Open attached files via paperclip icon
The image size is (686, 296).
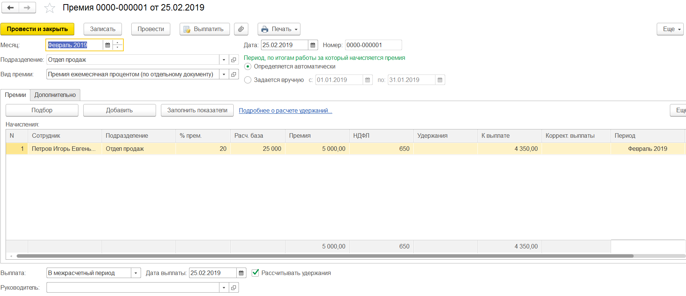(241, 29)
